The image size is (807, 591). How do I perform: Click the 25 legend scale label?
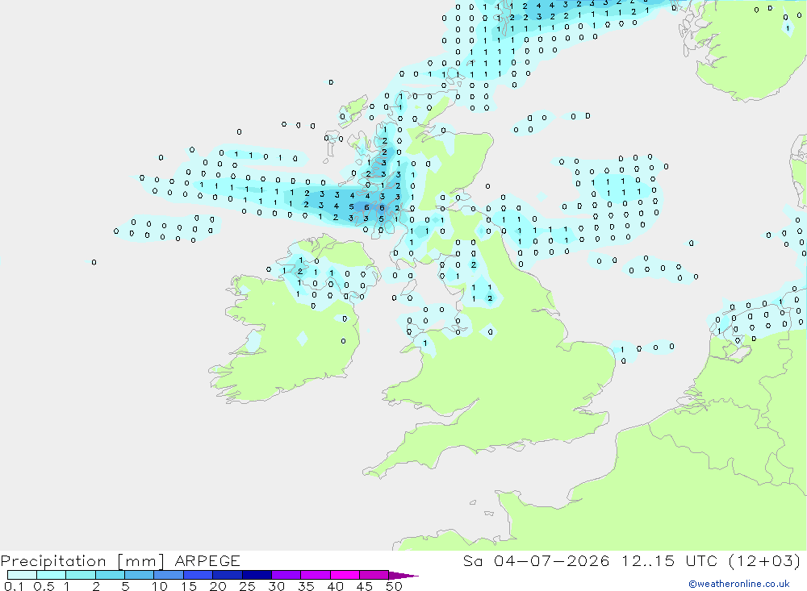248,586
